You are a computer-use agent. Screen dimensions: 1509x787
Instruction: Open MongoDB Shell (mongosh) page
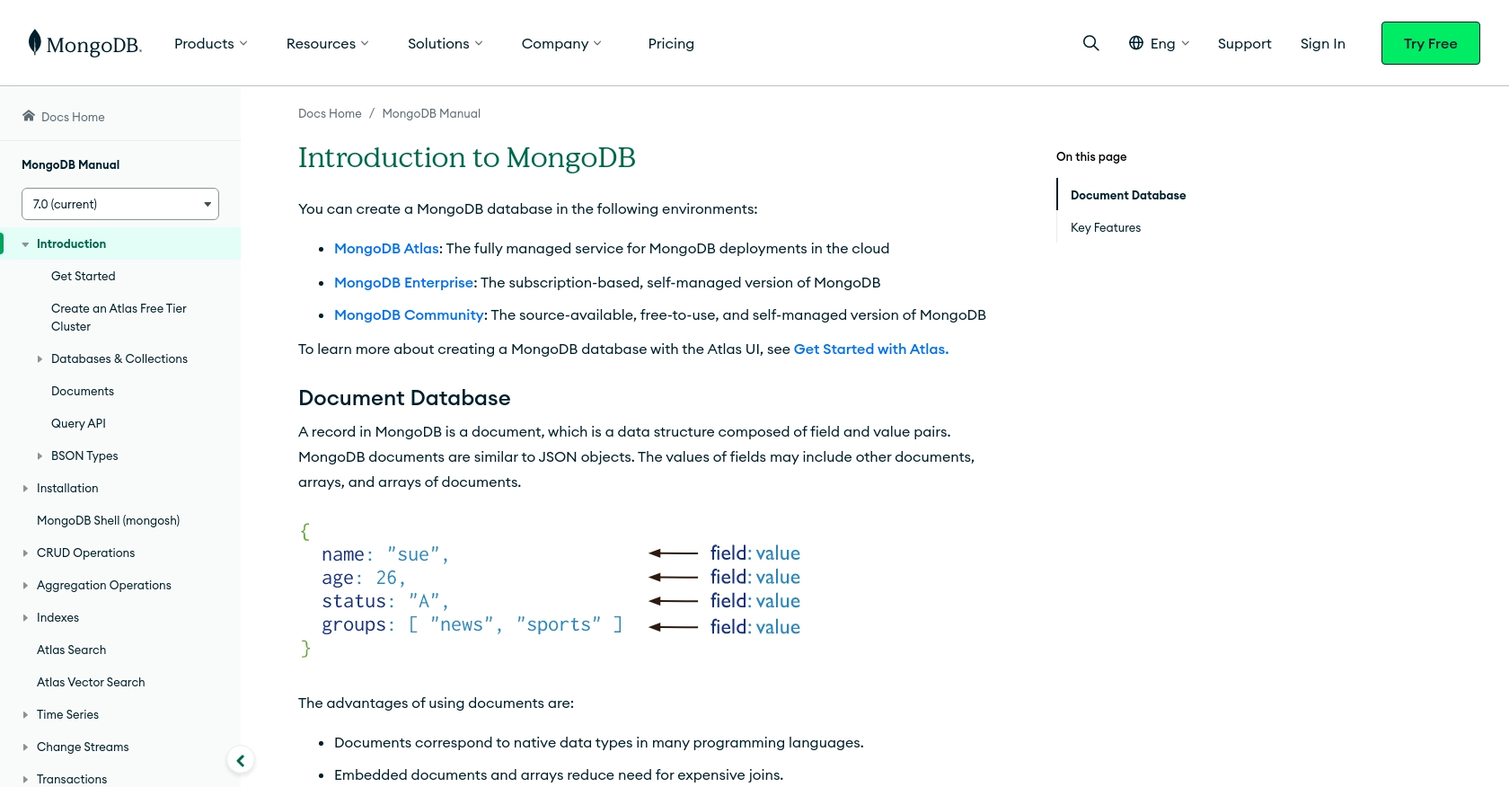coord(108,520)
